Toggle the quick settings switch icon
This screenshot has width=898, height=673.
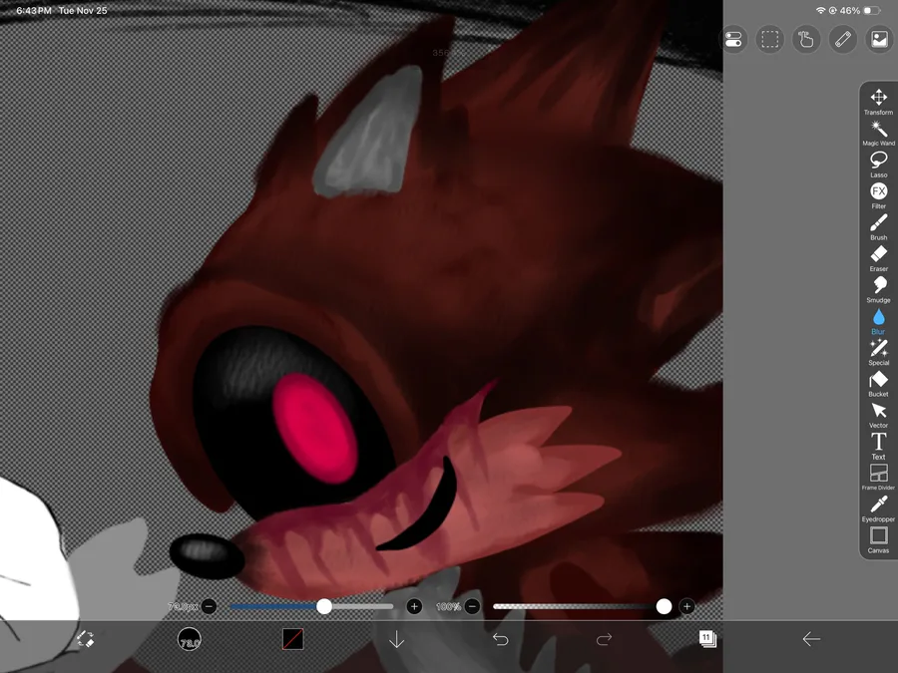(733, 39)
